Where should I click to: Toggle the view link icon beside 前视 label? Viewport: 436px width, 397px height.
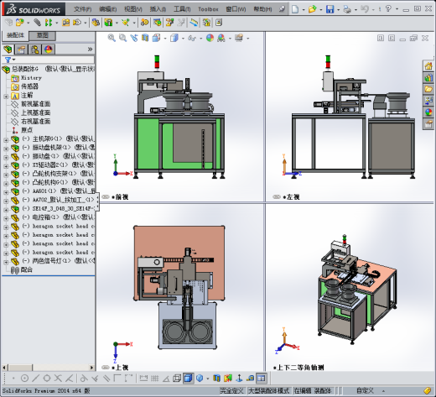point(106,197)
